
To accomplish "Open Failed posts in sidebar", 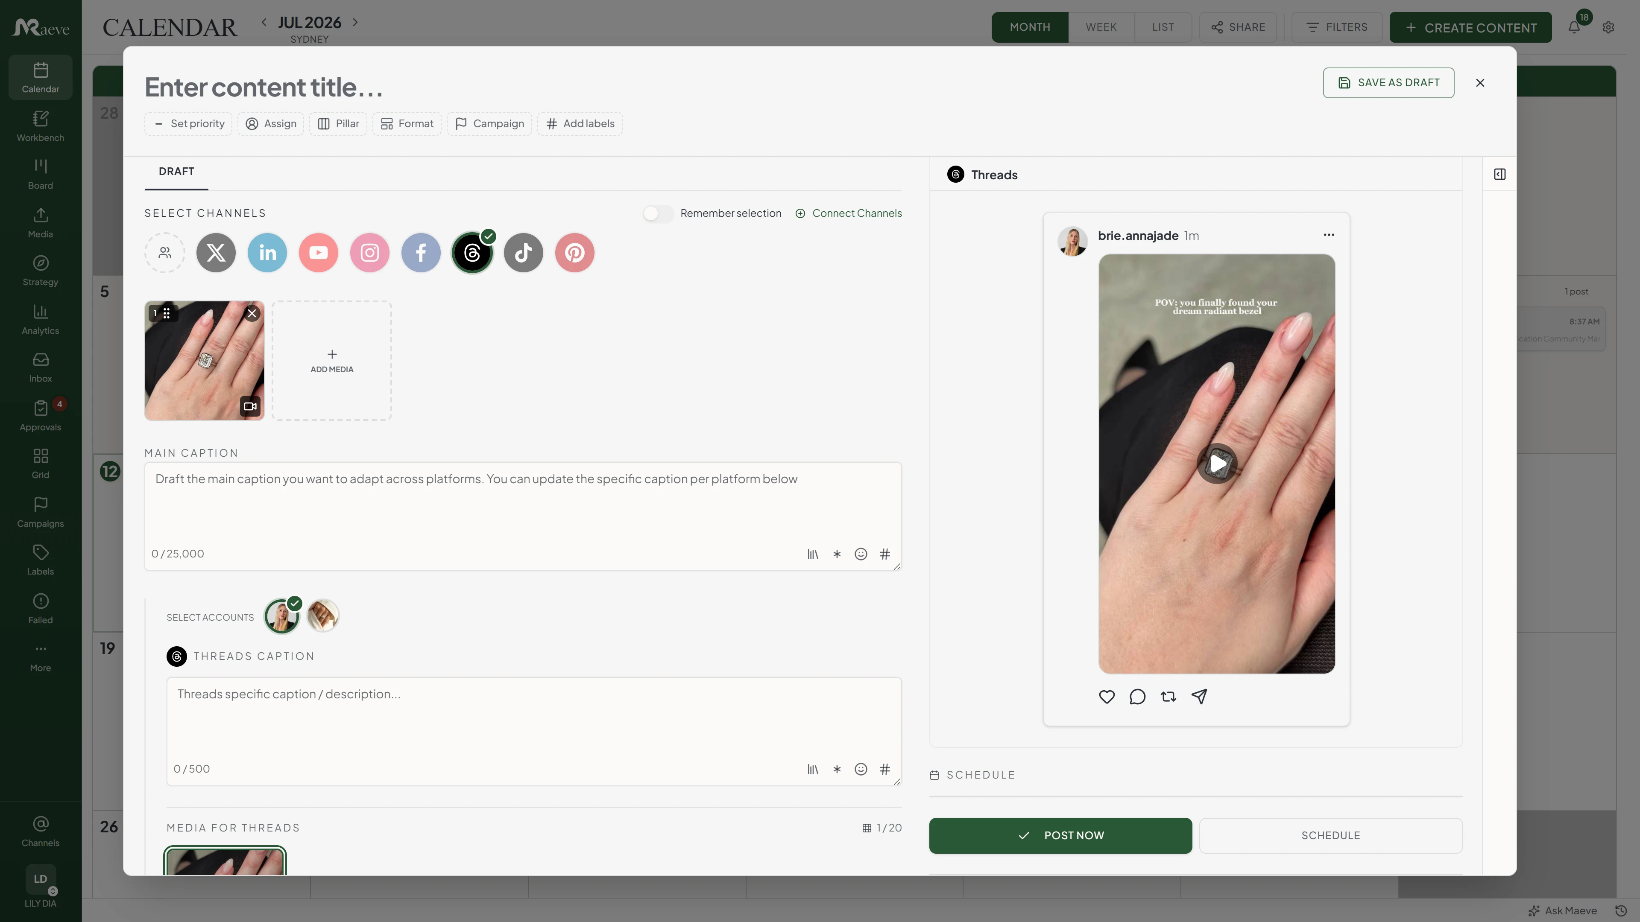I will pos(40,608).
